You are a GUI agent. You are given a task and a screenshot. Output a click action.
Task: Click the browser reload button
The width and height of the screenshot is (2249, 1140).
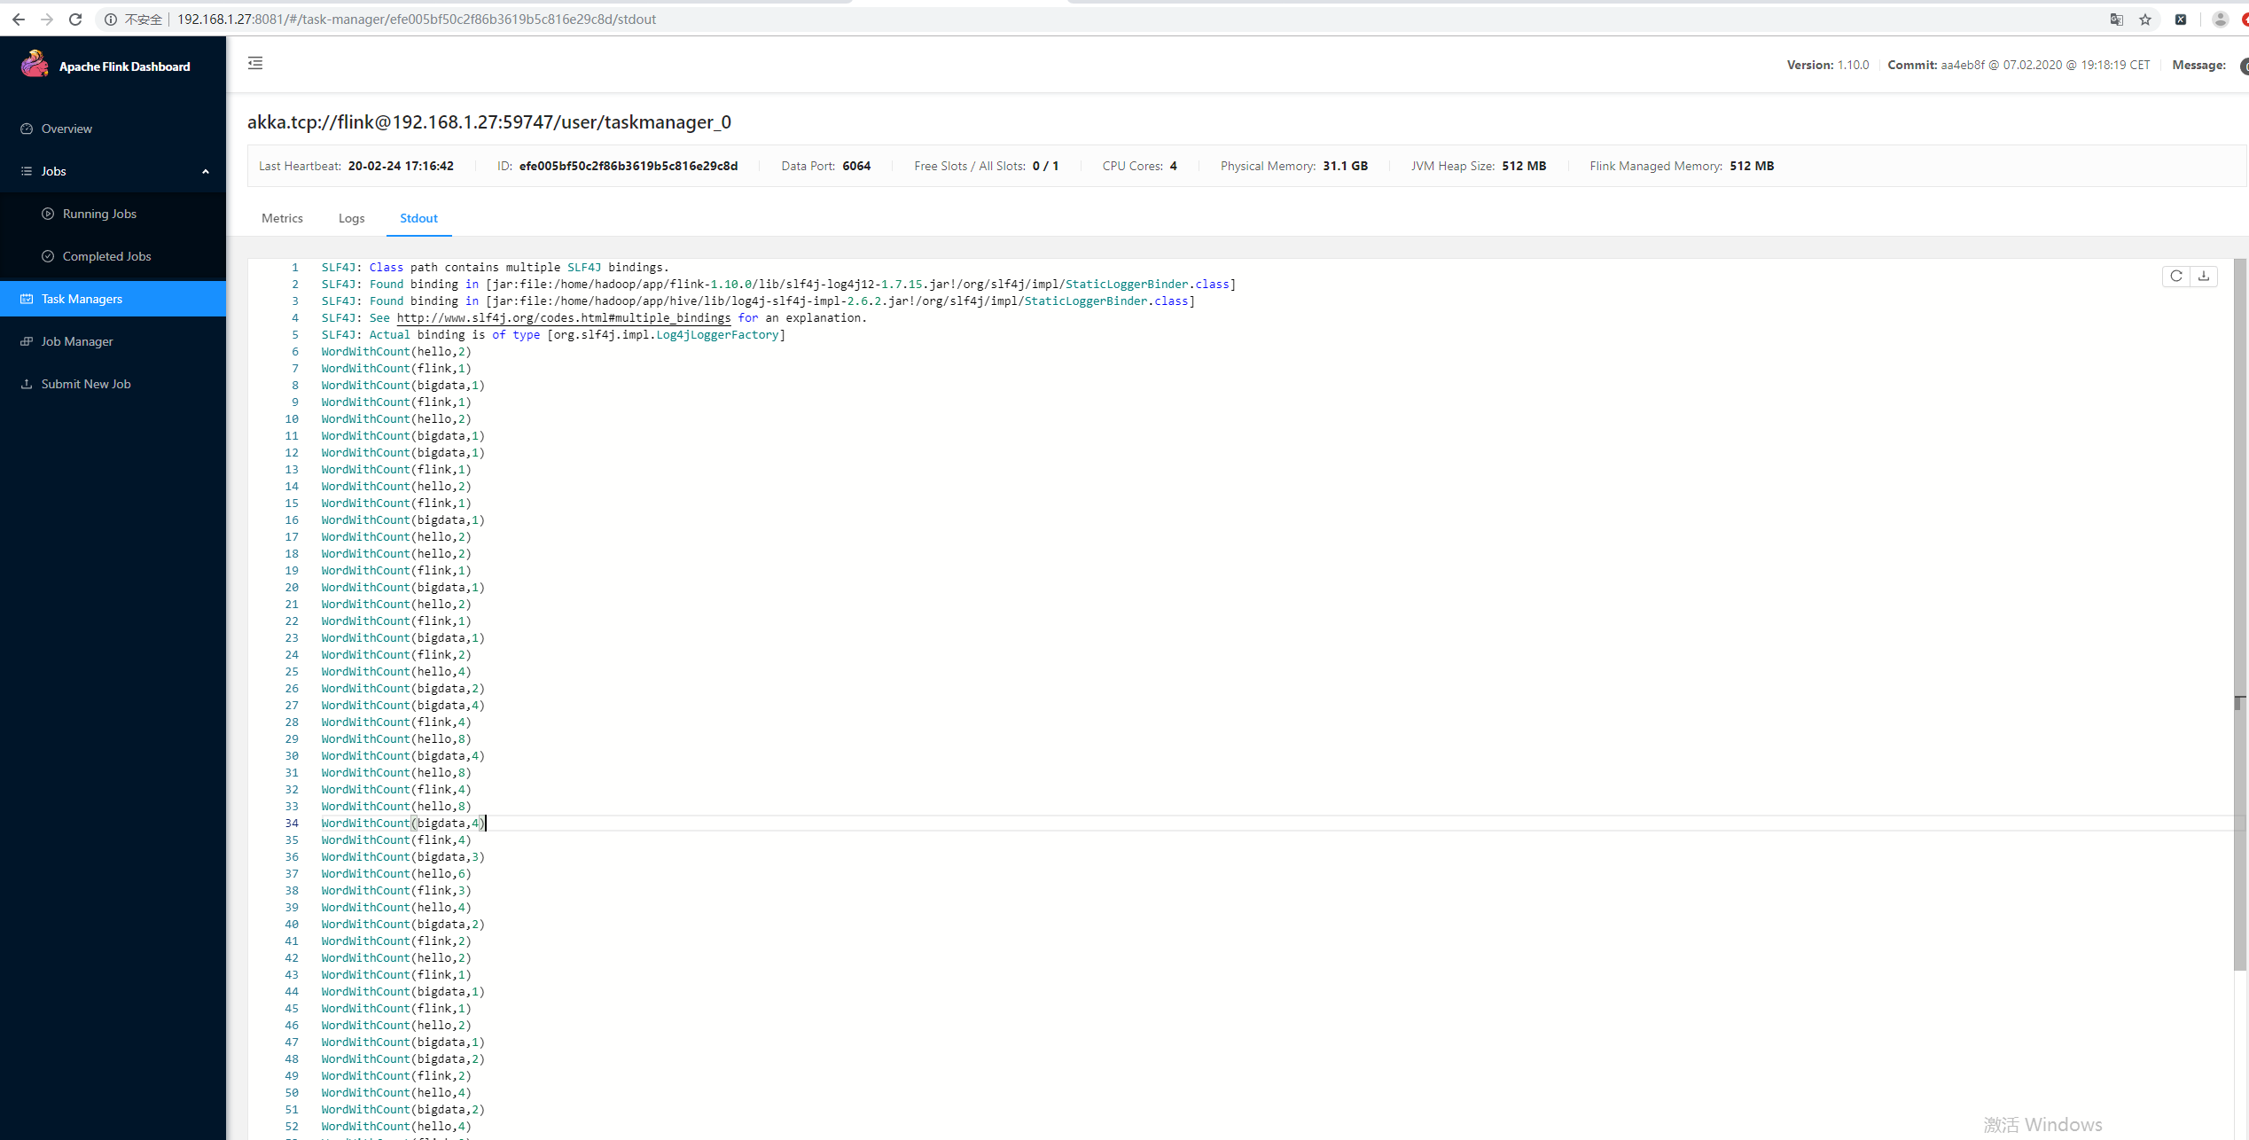pyautogui.click(x=75, y=20)
